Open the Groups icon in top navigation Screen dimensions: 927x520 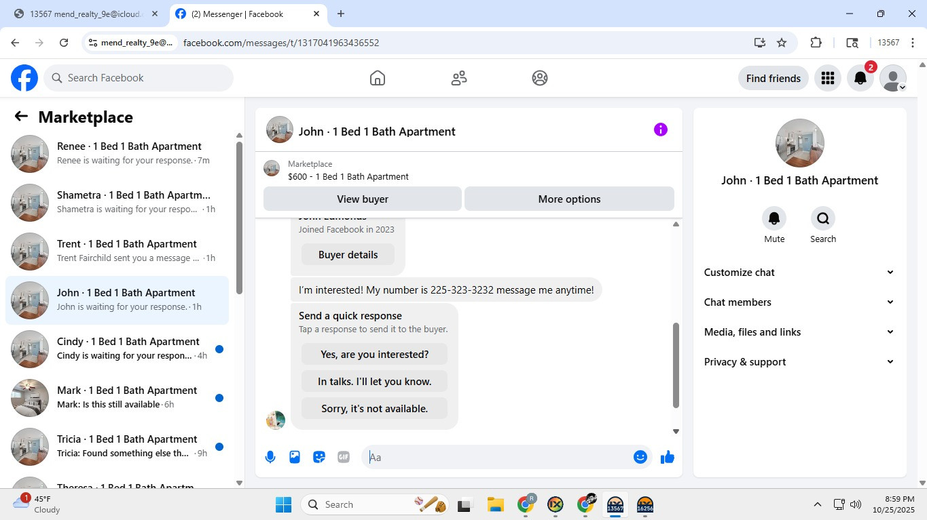tap(540, 78)
